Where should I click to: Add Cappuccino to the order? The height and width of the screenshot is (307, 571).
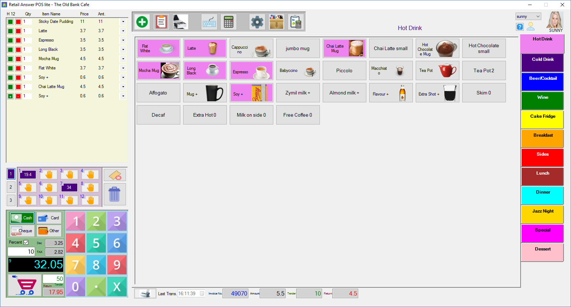[251, 48]
